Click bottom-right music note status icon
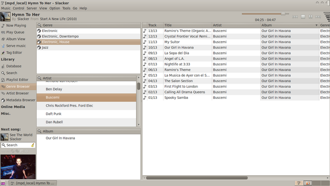This screenshot has width=330, height=186. 299,183
